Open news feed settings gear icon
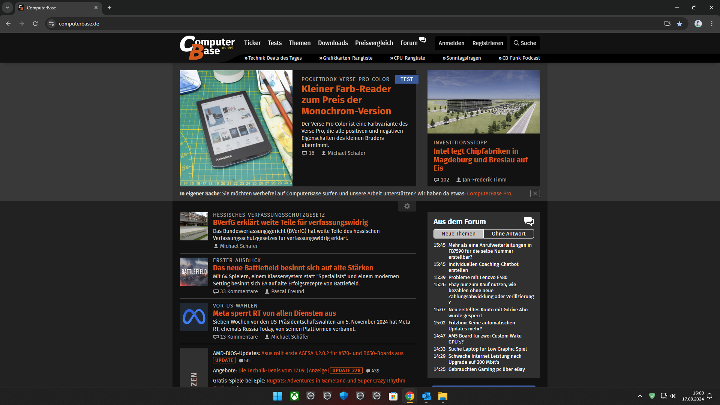 (407, 206)
